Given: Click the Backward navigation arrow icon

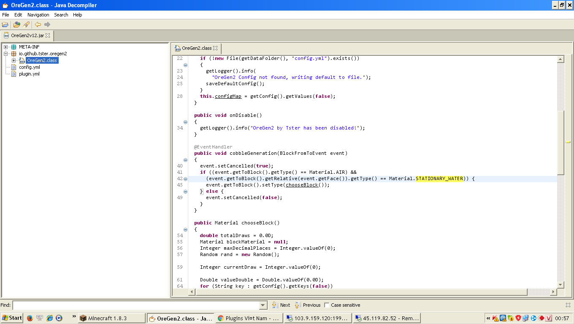Looking at the screenshot, I should [x=38, y=24].
